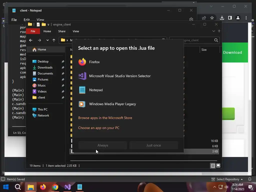Viewport: 256px width, 192px height.
Task: Open Chrome from the taskbar
Action: point(55,187)
